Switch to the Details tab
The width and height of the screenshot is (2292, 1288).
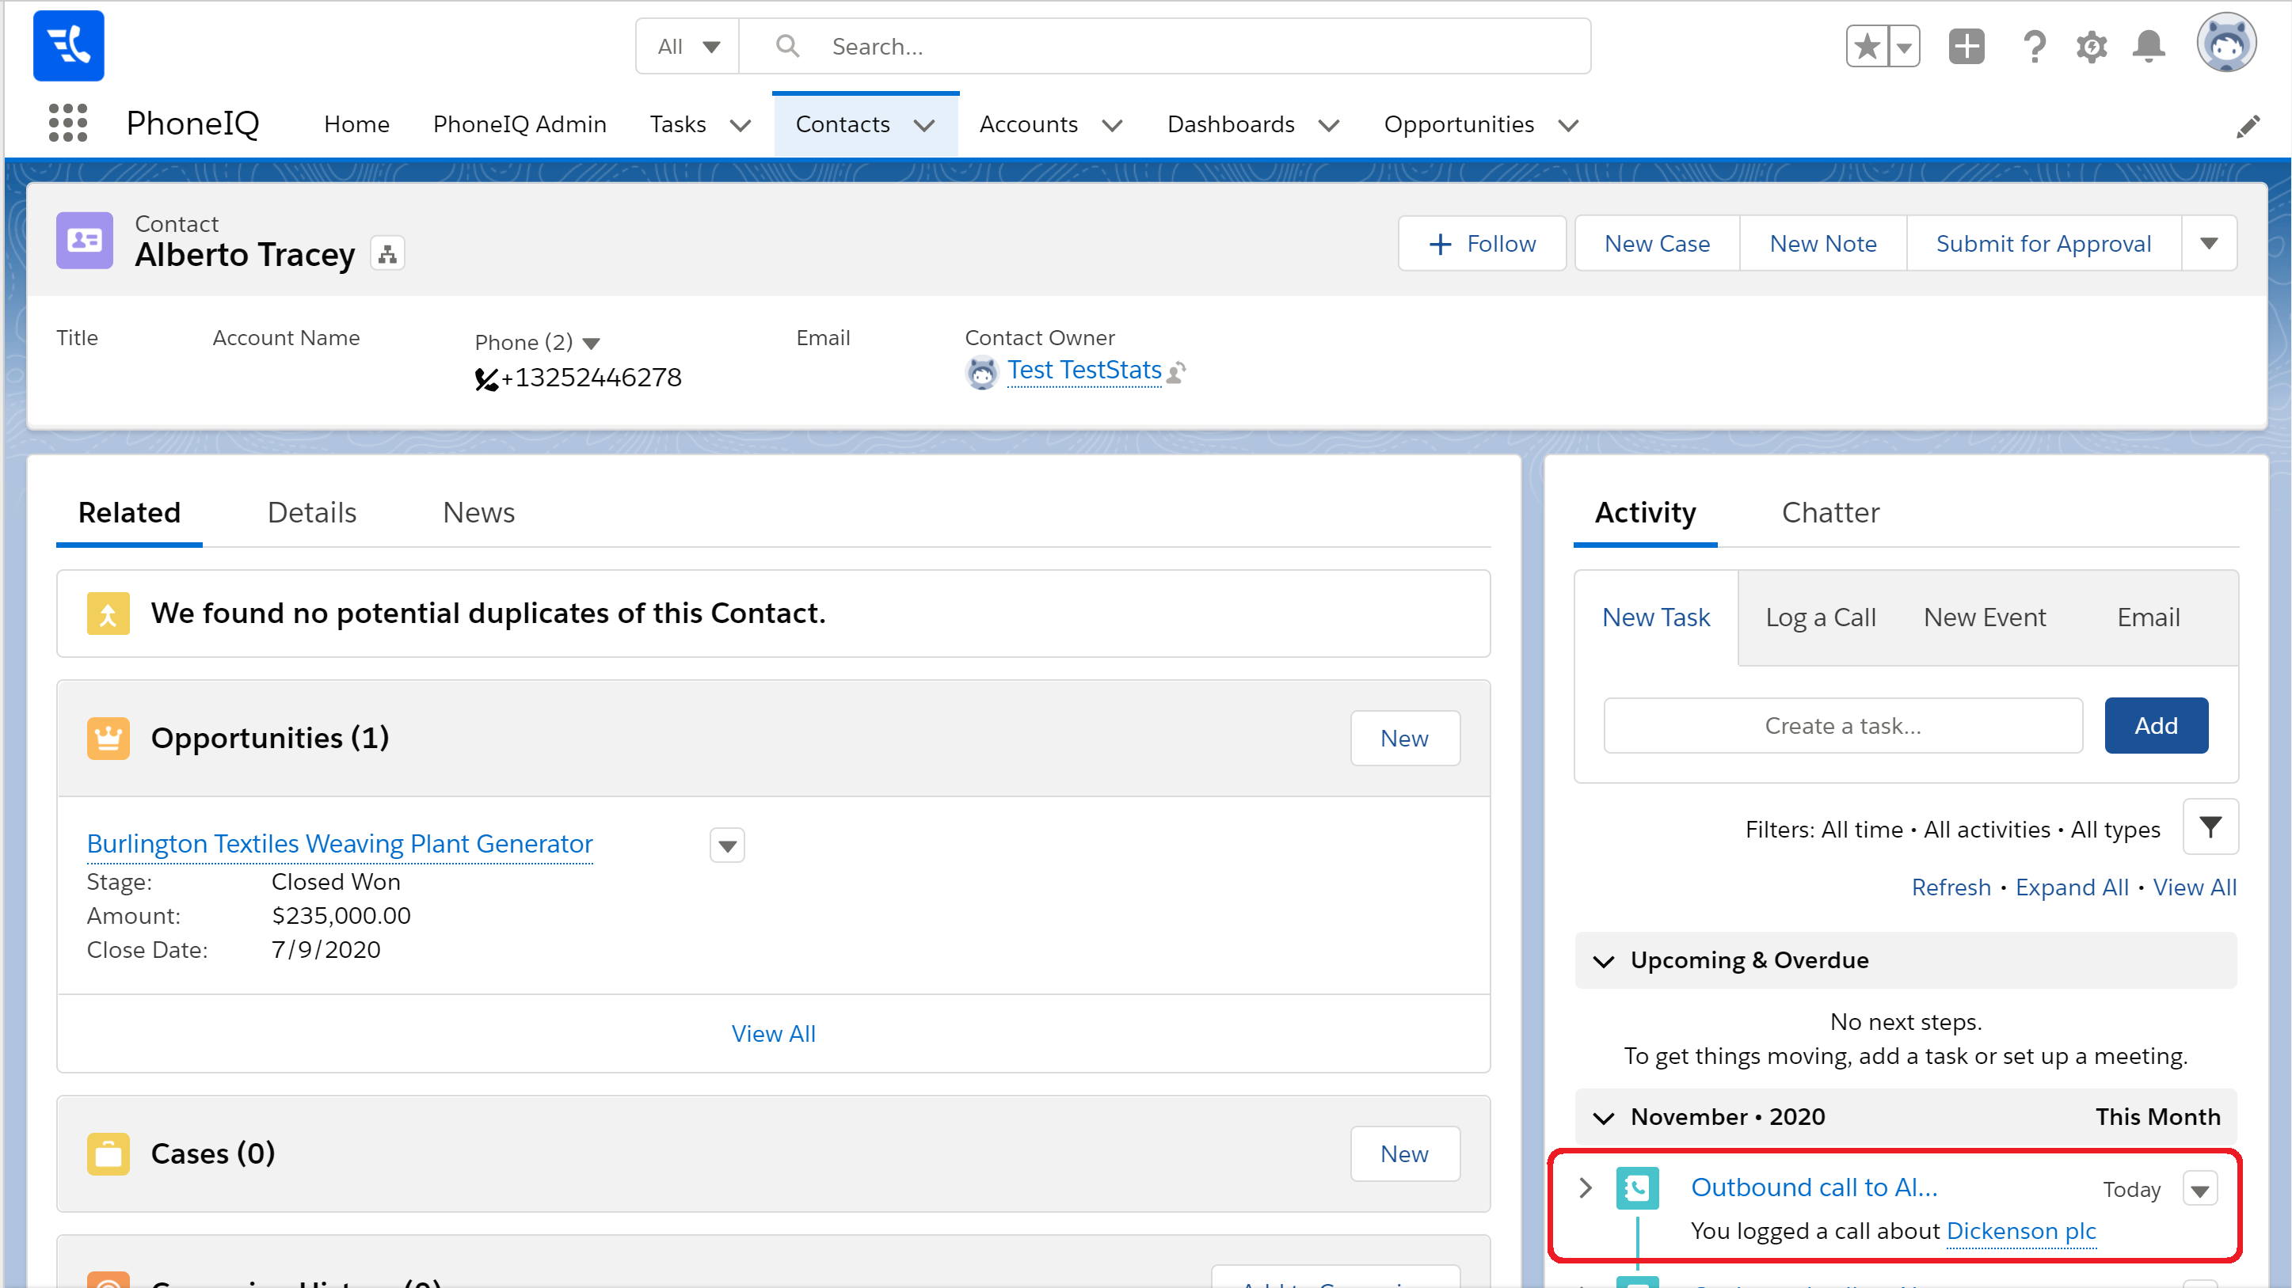311,512
